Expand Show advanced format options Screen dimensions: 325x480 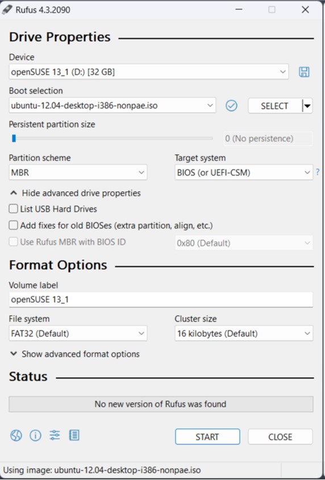[x=75, y=354]
